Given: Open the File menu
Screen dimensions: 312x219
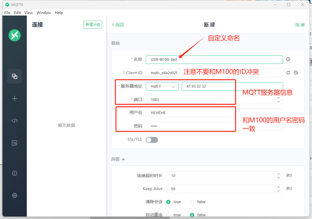Looking at the screenshot, I should pos(7,13).
